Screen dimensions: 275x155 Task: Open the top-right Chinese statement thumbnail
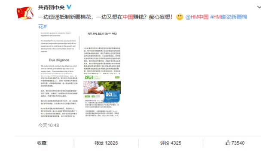tap(102, 53)
